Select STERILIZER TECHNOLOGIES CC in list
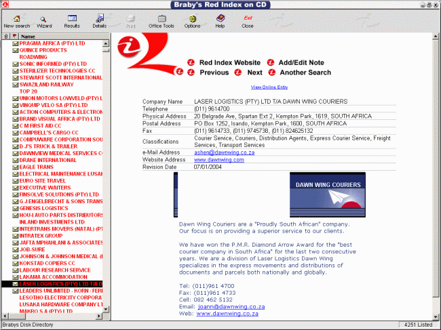This screenshot has height=330, width=441. click(57, 70)
